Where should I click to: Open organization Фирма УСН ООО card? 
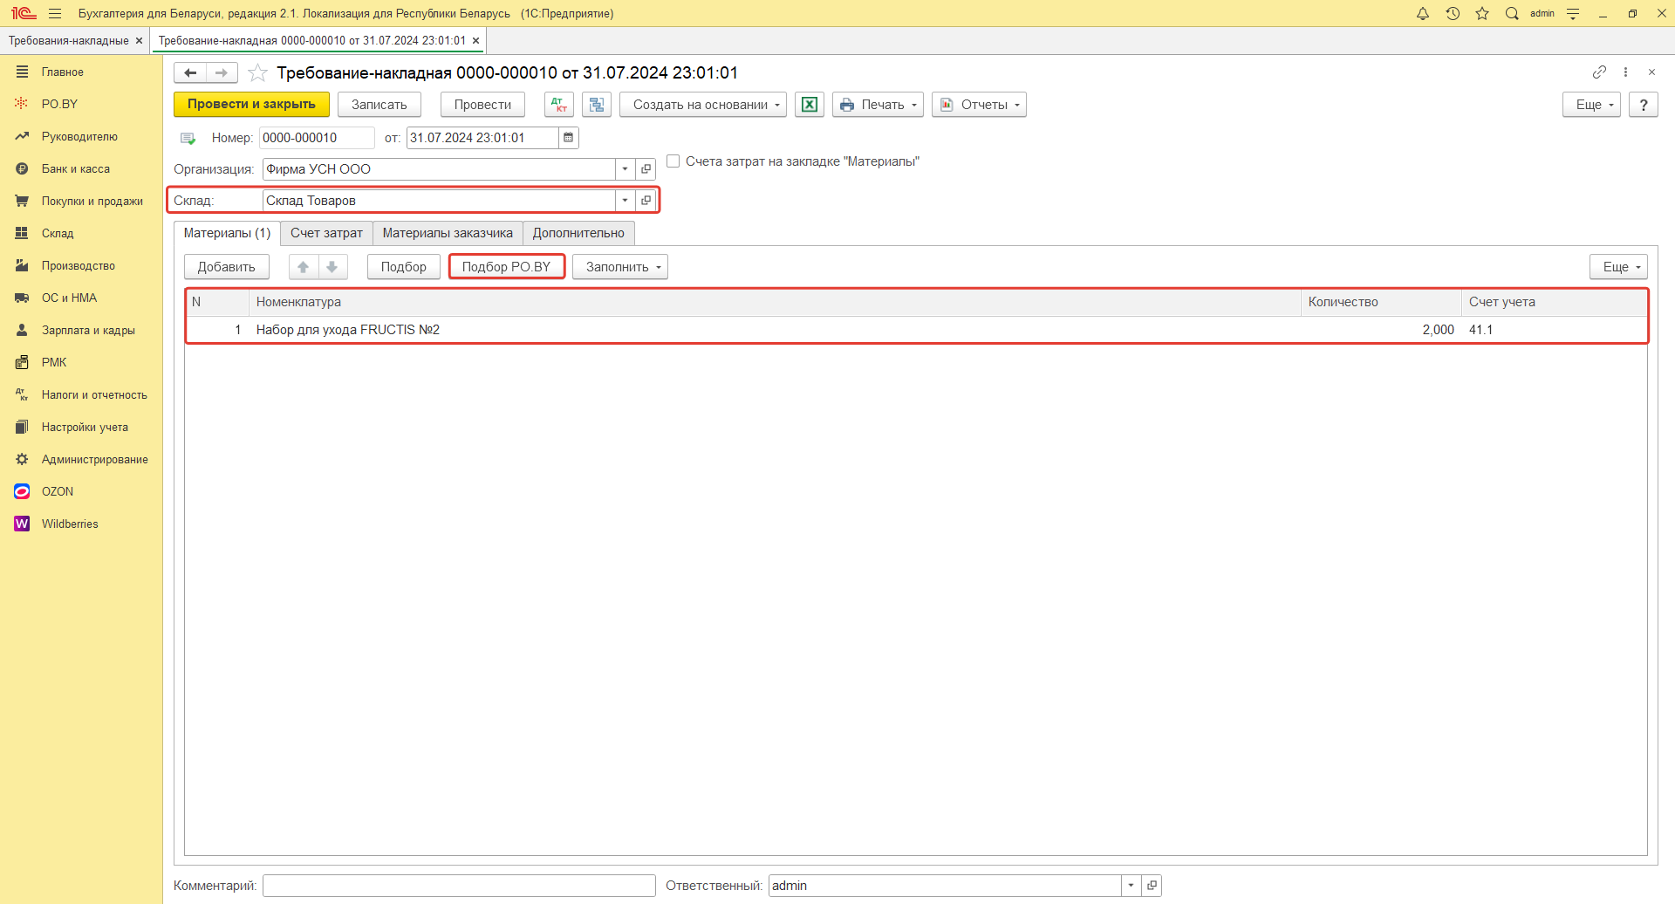(646, 169)
